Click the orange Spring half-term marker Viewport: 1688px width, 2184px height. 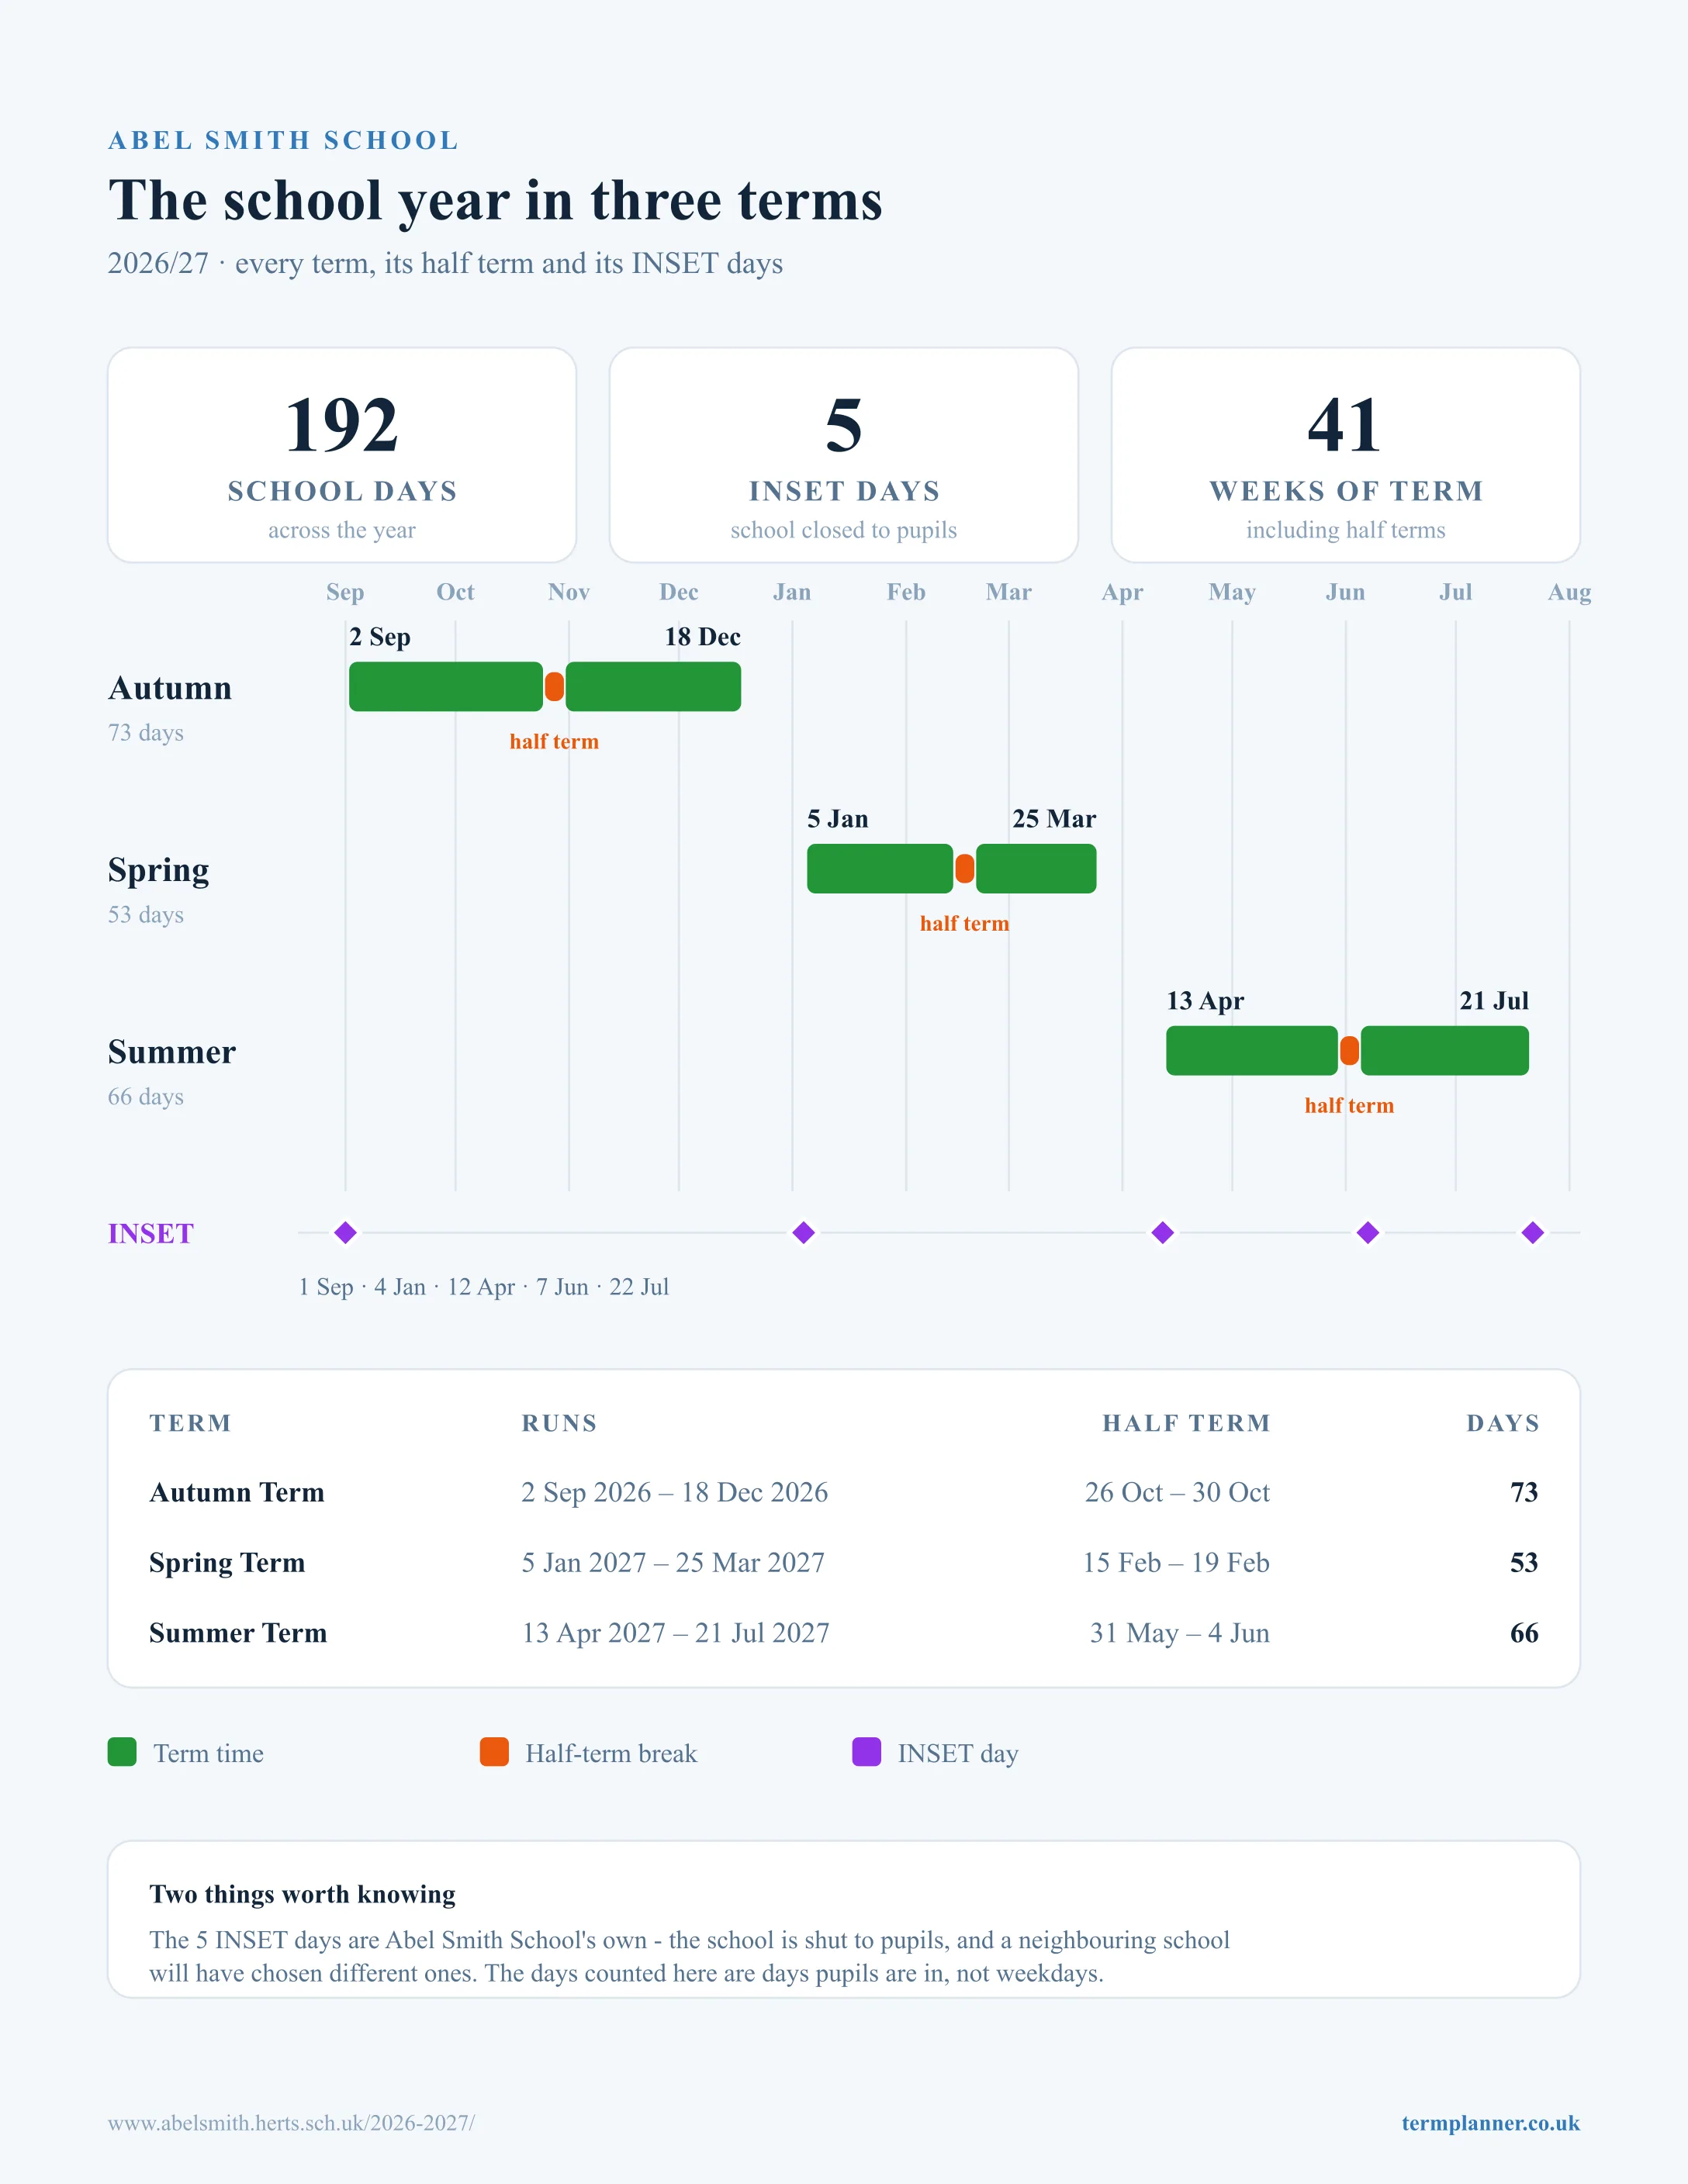(964, 869)
